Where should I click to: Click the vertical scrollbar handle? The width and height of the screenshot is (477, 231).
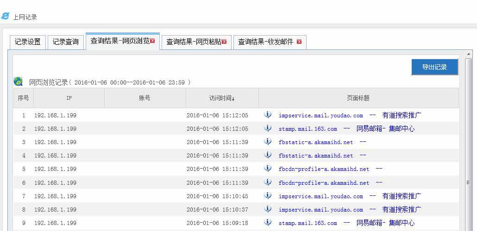(x=468, y=182)
